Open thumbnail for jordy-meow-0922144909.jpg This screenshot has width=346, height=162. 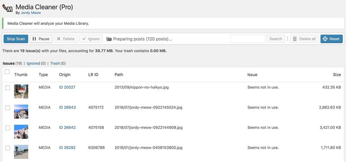[21, 131]
